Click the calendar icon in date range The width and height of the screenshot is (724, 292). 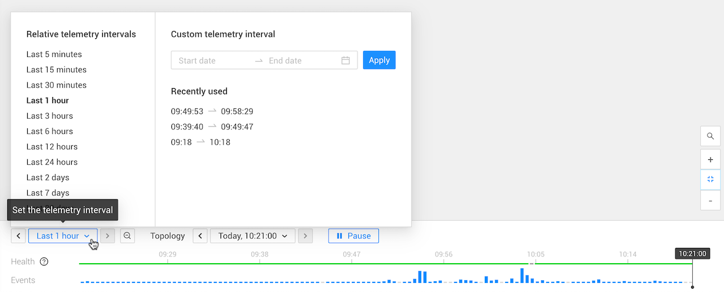click(346, 60)
